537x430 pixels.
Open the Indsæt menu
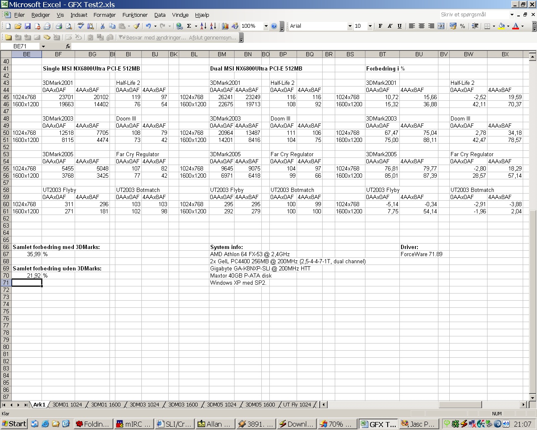pyautogui.click(x=79, y=15)
